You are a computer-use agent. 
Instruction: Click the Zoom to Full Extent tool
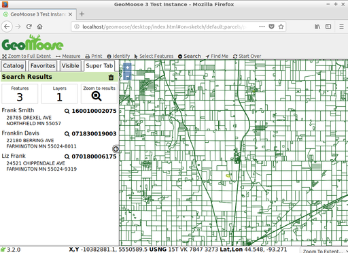[27, 56]
